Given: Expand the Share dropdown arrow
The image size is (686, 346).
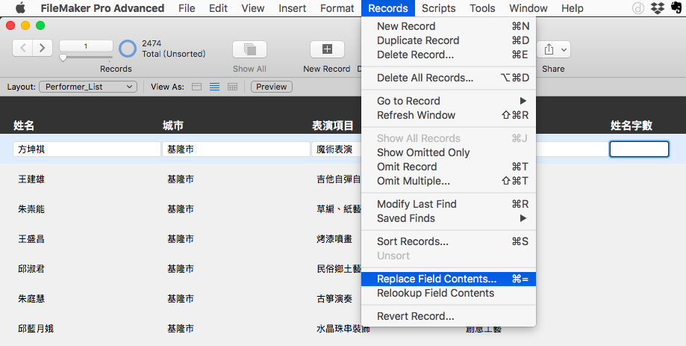Looking at the screenshot, I should click(x=564, y=50).
